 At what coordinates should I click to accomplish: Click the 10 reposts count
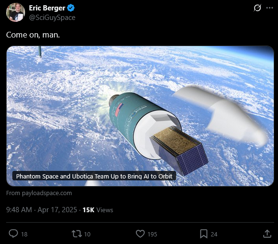(87, 234)
